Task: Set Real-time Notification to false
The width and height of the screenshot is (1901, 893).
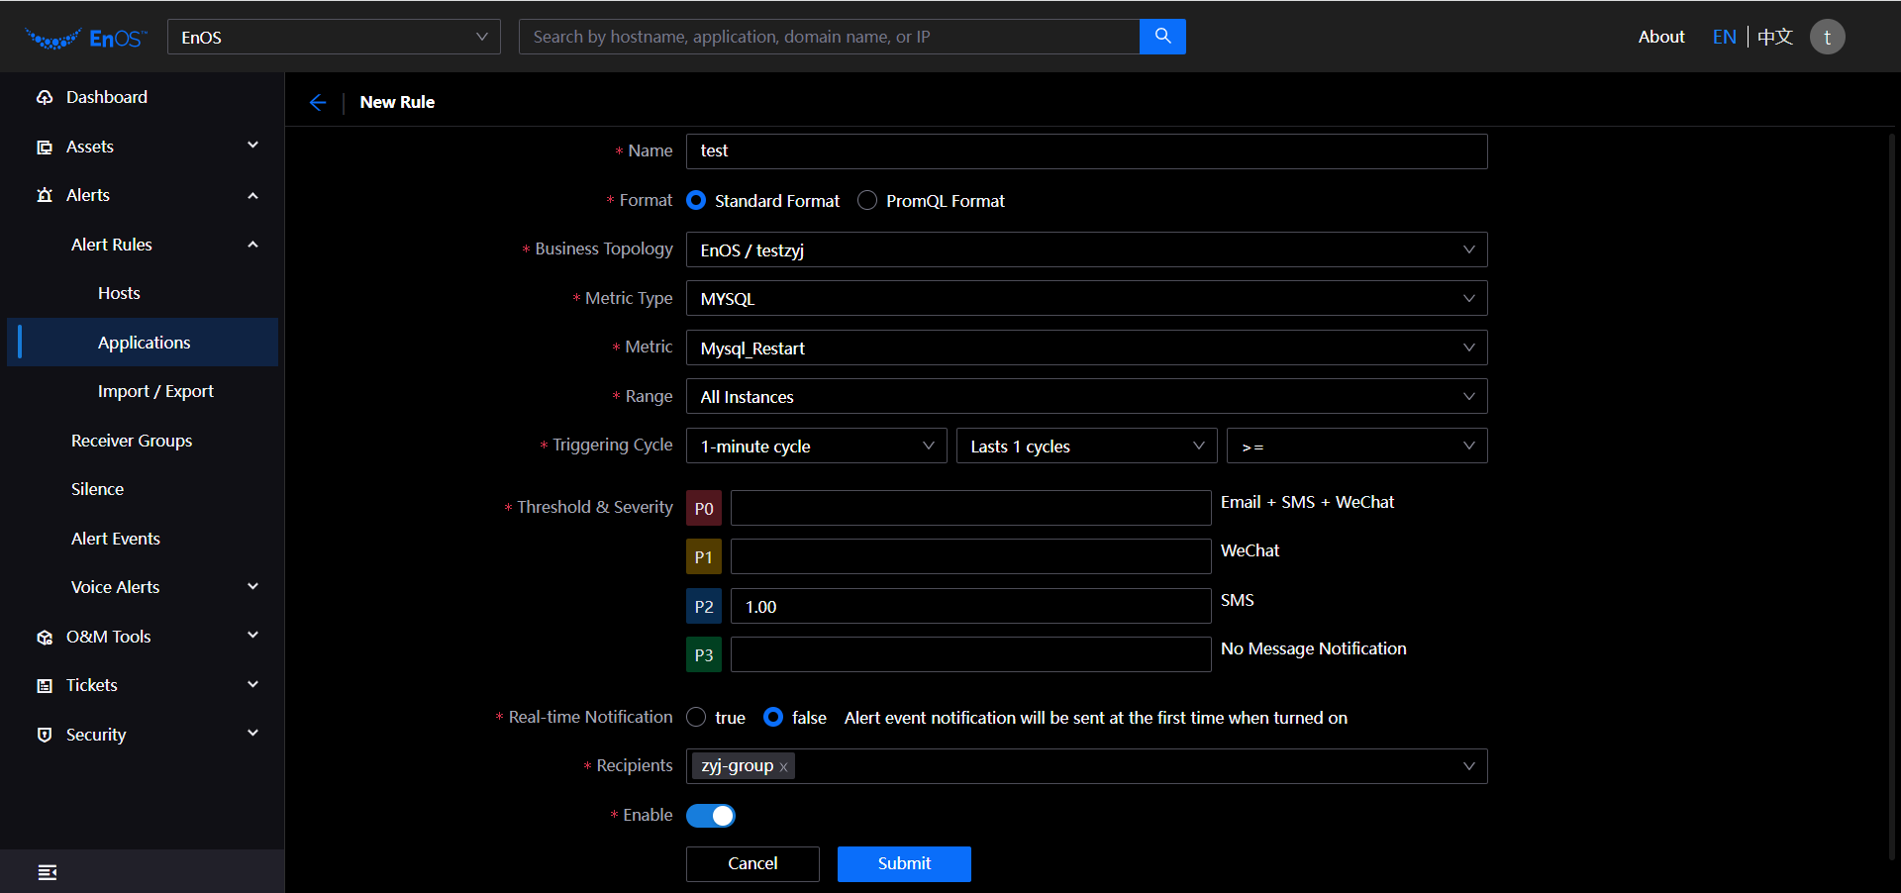Action: point(773,717)
